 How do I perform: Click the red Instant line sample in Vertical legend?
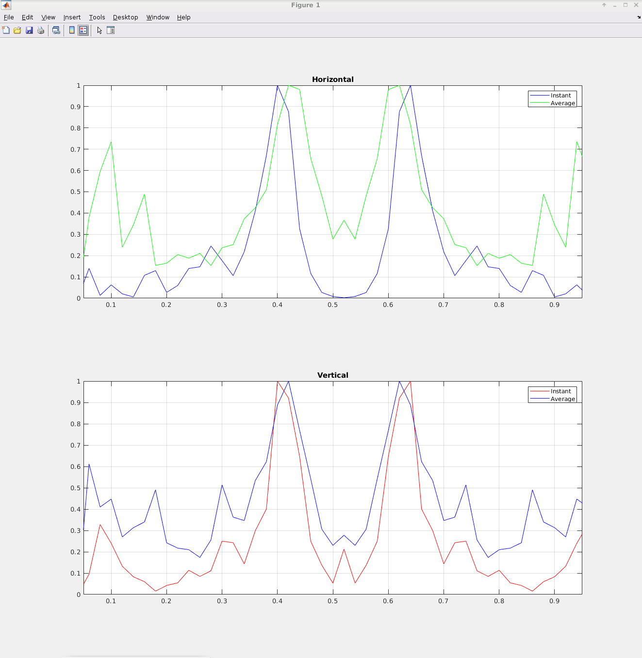click(x=539, y=391)
